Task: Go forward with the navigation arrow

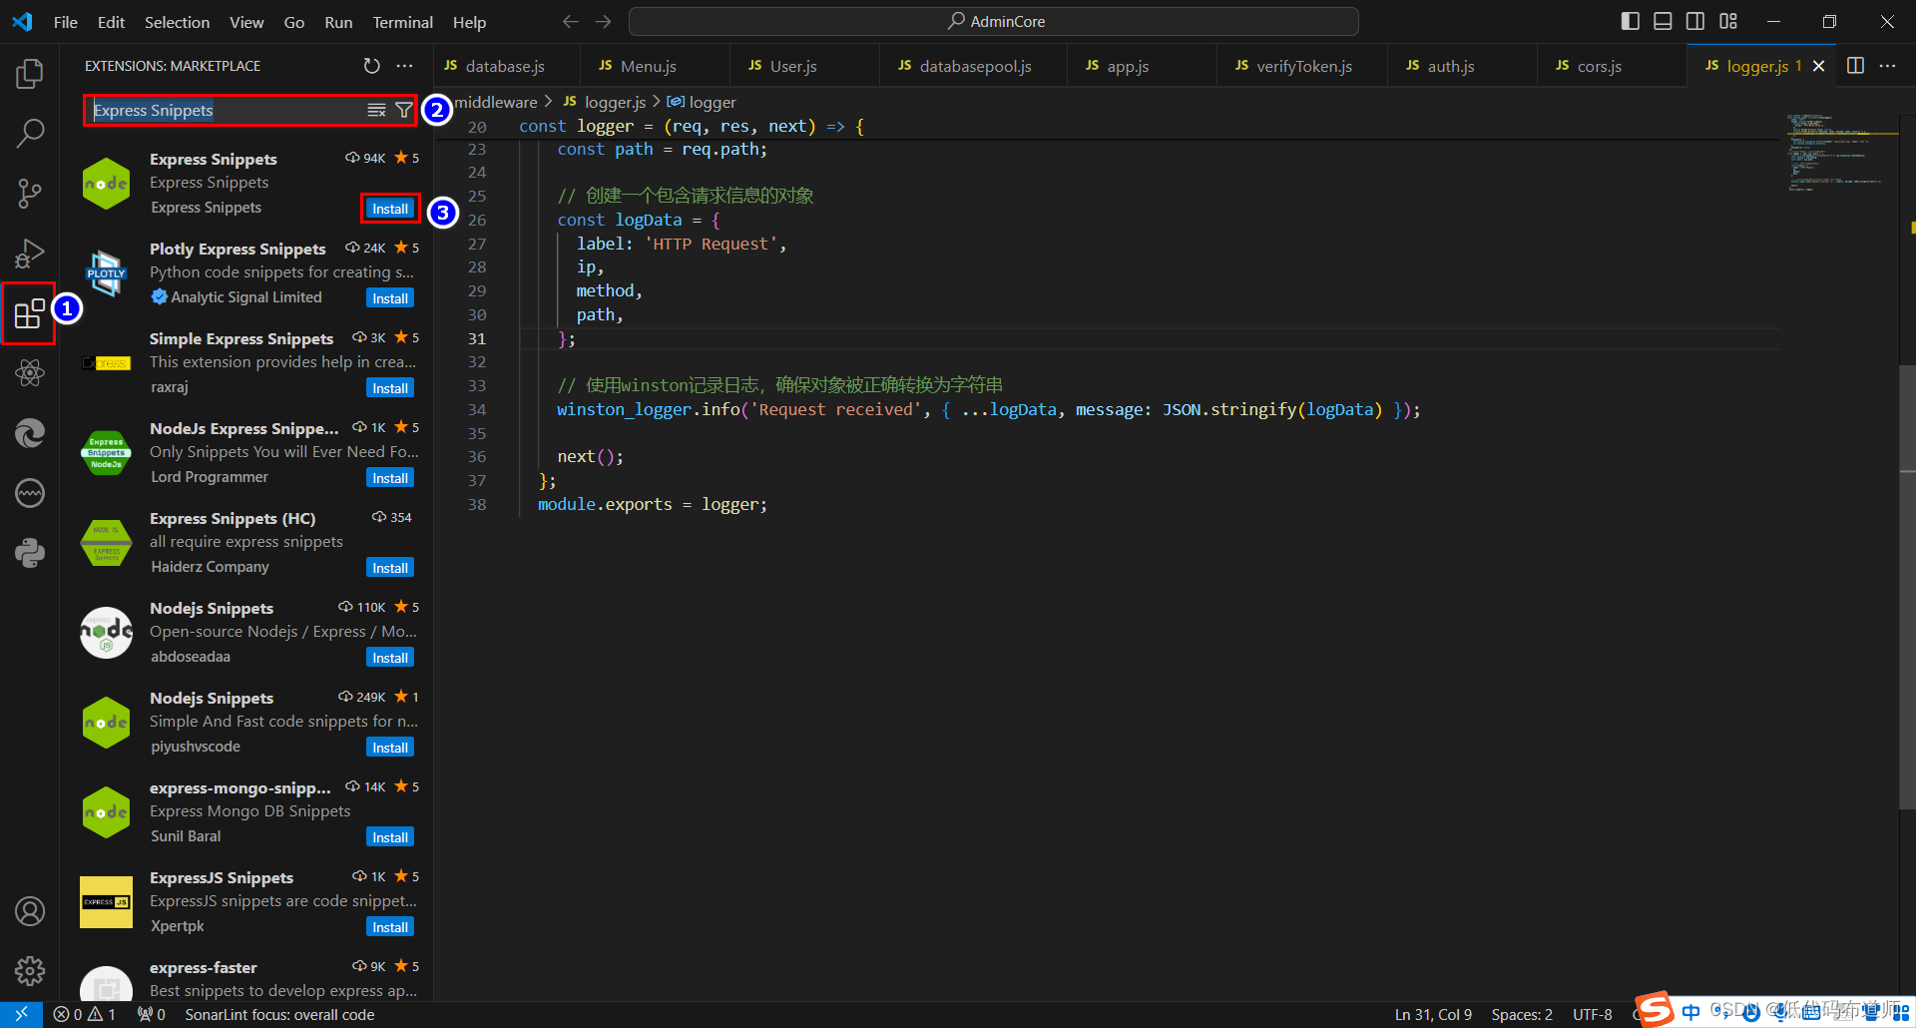Action: click(603, 21)
